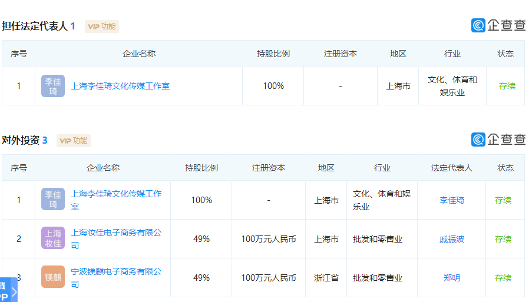
Task: Expand the app download side tab arrow
Action: [14, 291]
